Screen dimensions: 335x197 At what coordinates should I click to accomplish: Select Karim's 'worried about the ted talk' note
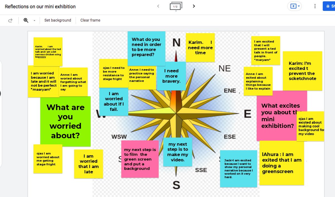coord(48,52)
